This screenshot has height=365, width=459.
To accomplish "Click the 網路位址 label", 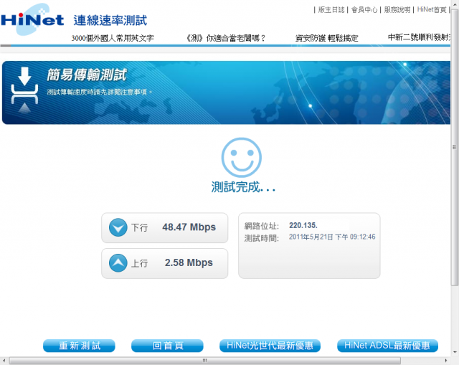I will (x=261, y=226).
